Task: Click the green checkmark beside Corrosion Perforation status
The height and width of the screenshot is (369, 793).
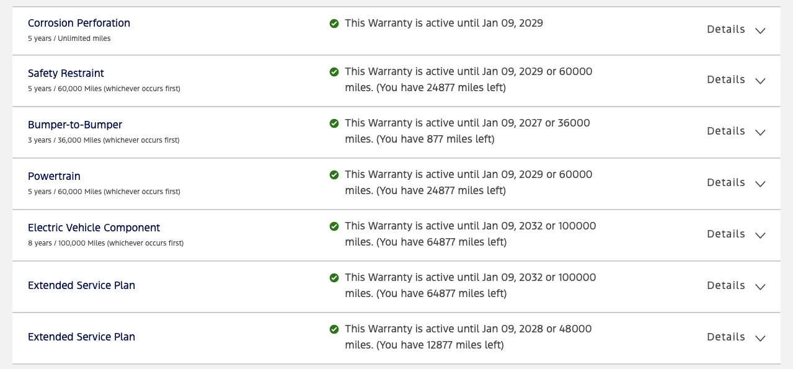Action: pos(334,24)
